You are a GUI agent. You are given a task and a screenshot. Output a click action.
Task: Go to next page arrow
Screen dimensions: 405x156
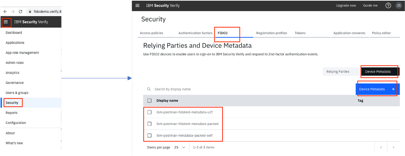(393, 147)
